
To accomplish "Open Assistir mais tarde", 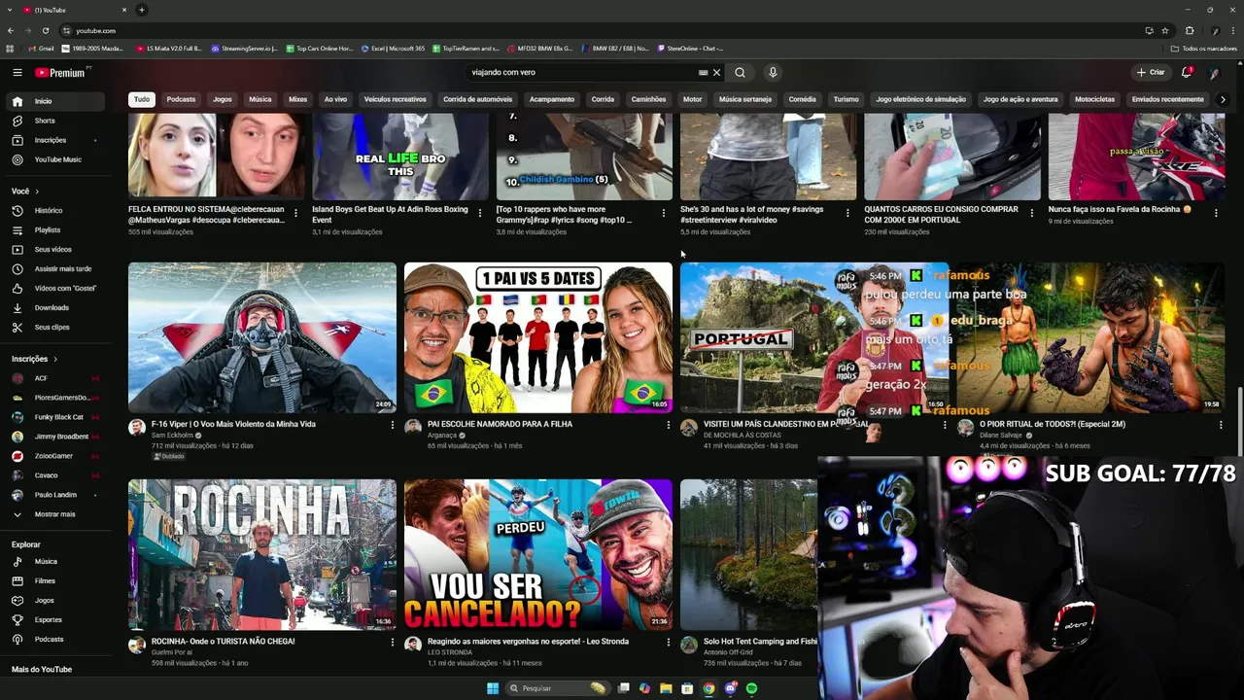I will click(56, 268).
